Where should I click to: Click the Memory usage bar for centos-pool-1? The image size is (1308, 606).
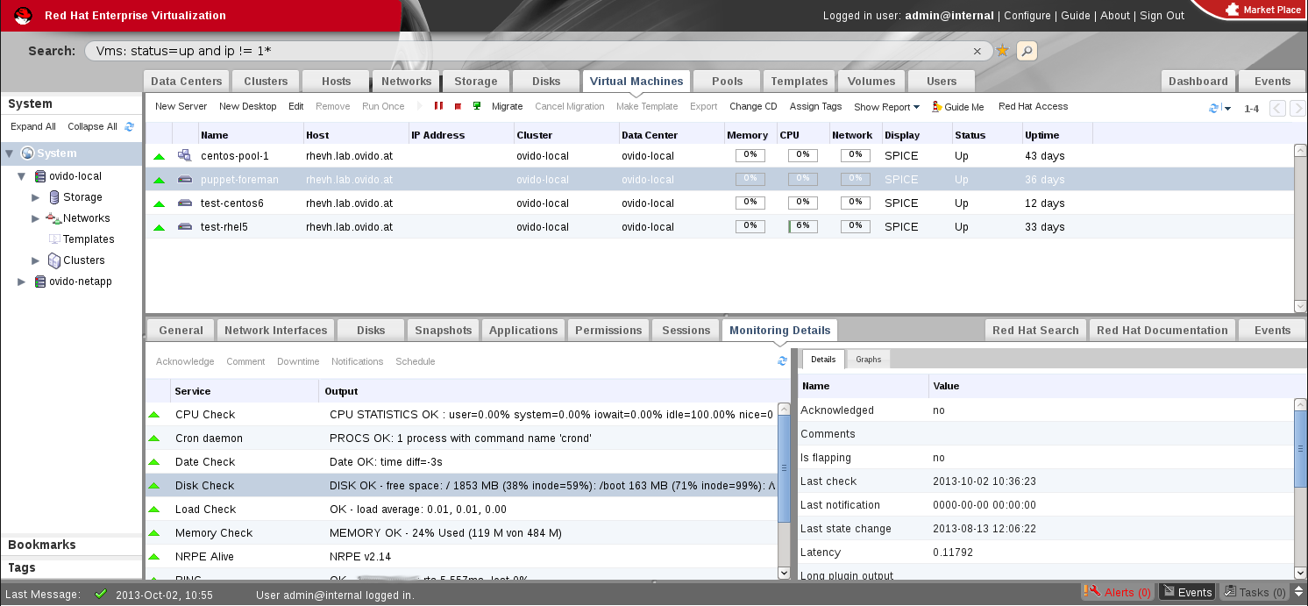tap(750, 155)
